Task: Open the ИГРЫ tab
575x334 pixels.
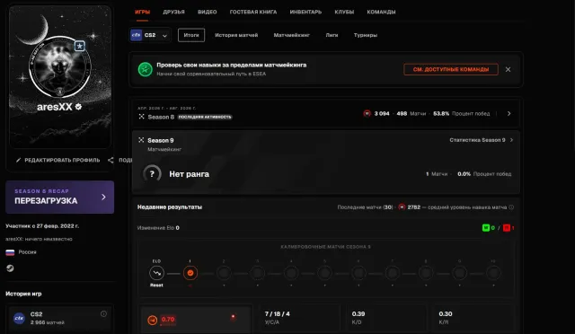Action: click(142, 12)
